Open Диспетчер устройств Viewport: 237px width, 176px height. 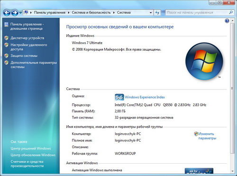(x=27, y=38)
